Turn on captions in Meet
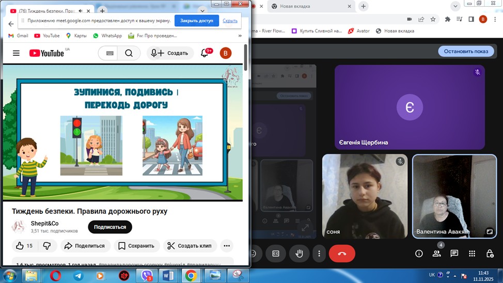Viewport: 503px width, 283px height. coord(276,254)
